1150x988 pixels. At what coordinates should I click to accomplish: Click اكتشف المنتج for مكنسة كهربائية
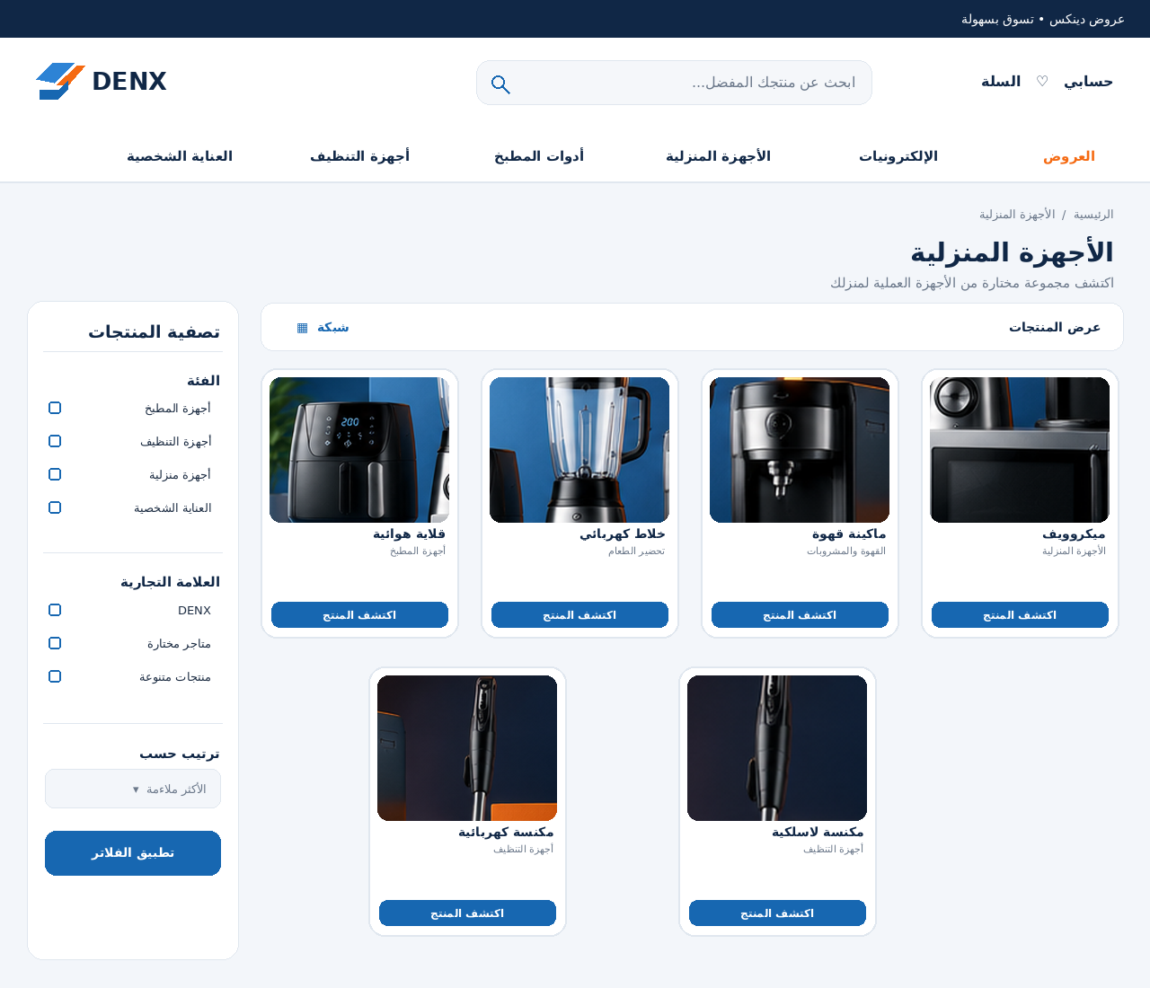(x=467, y=913)
